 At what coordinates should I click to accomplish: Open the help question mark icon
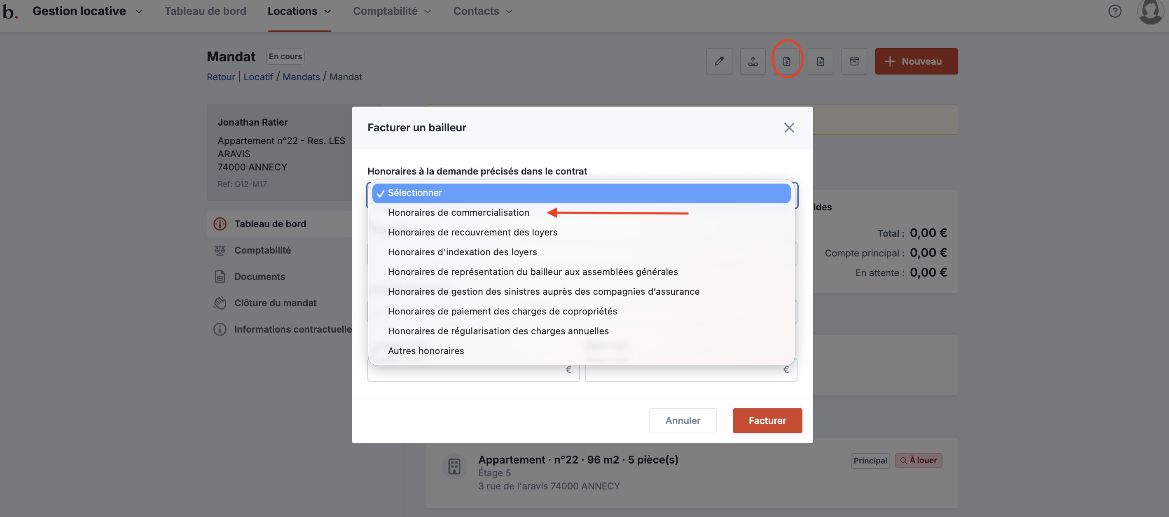click(1115, 12)
